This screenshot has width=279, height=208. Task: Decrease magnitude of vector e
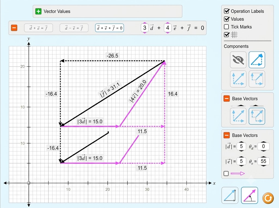click(241, 165)
